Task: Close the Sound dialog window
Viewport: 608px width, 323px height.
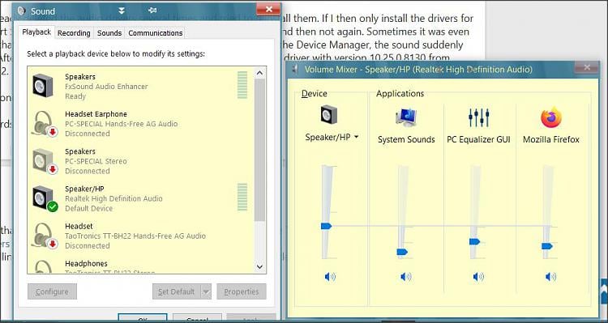Action: [x=268, y=9]
